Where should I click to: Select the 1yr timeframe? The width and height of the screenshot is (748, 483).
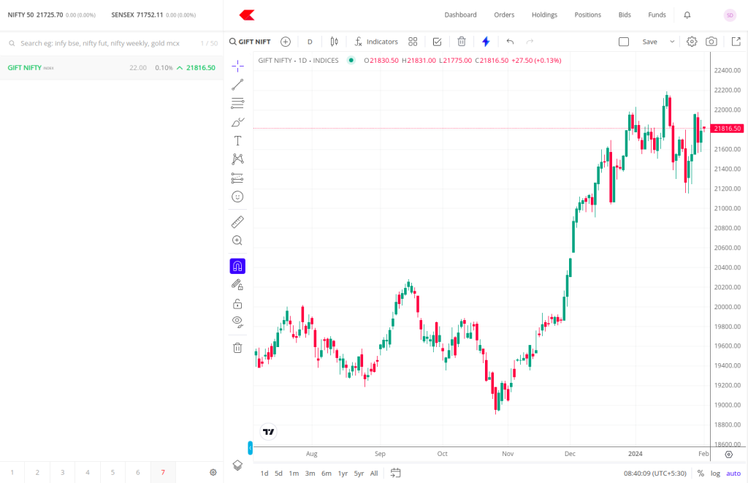point(342,473)
